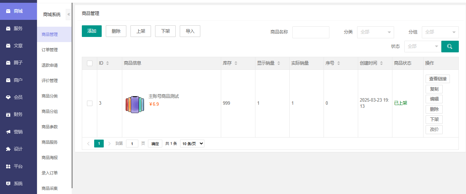Click 改价 button for the product

pyautogui.click(x=434, y=130)
